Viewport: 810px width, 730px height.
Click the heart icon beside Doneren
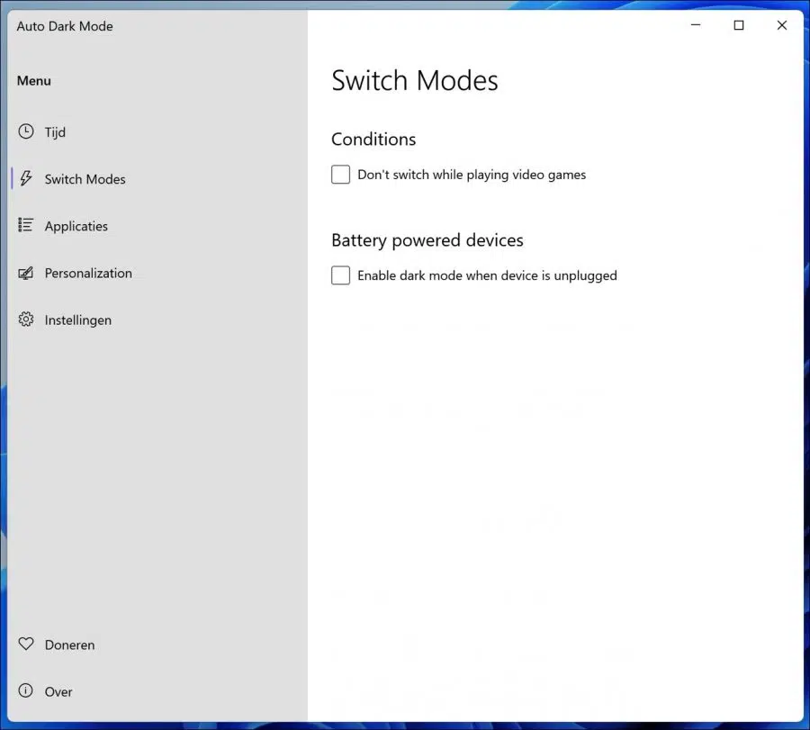pos(26,644)
